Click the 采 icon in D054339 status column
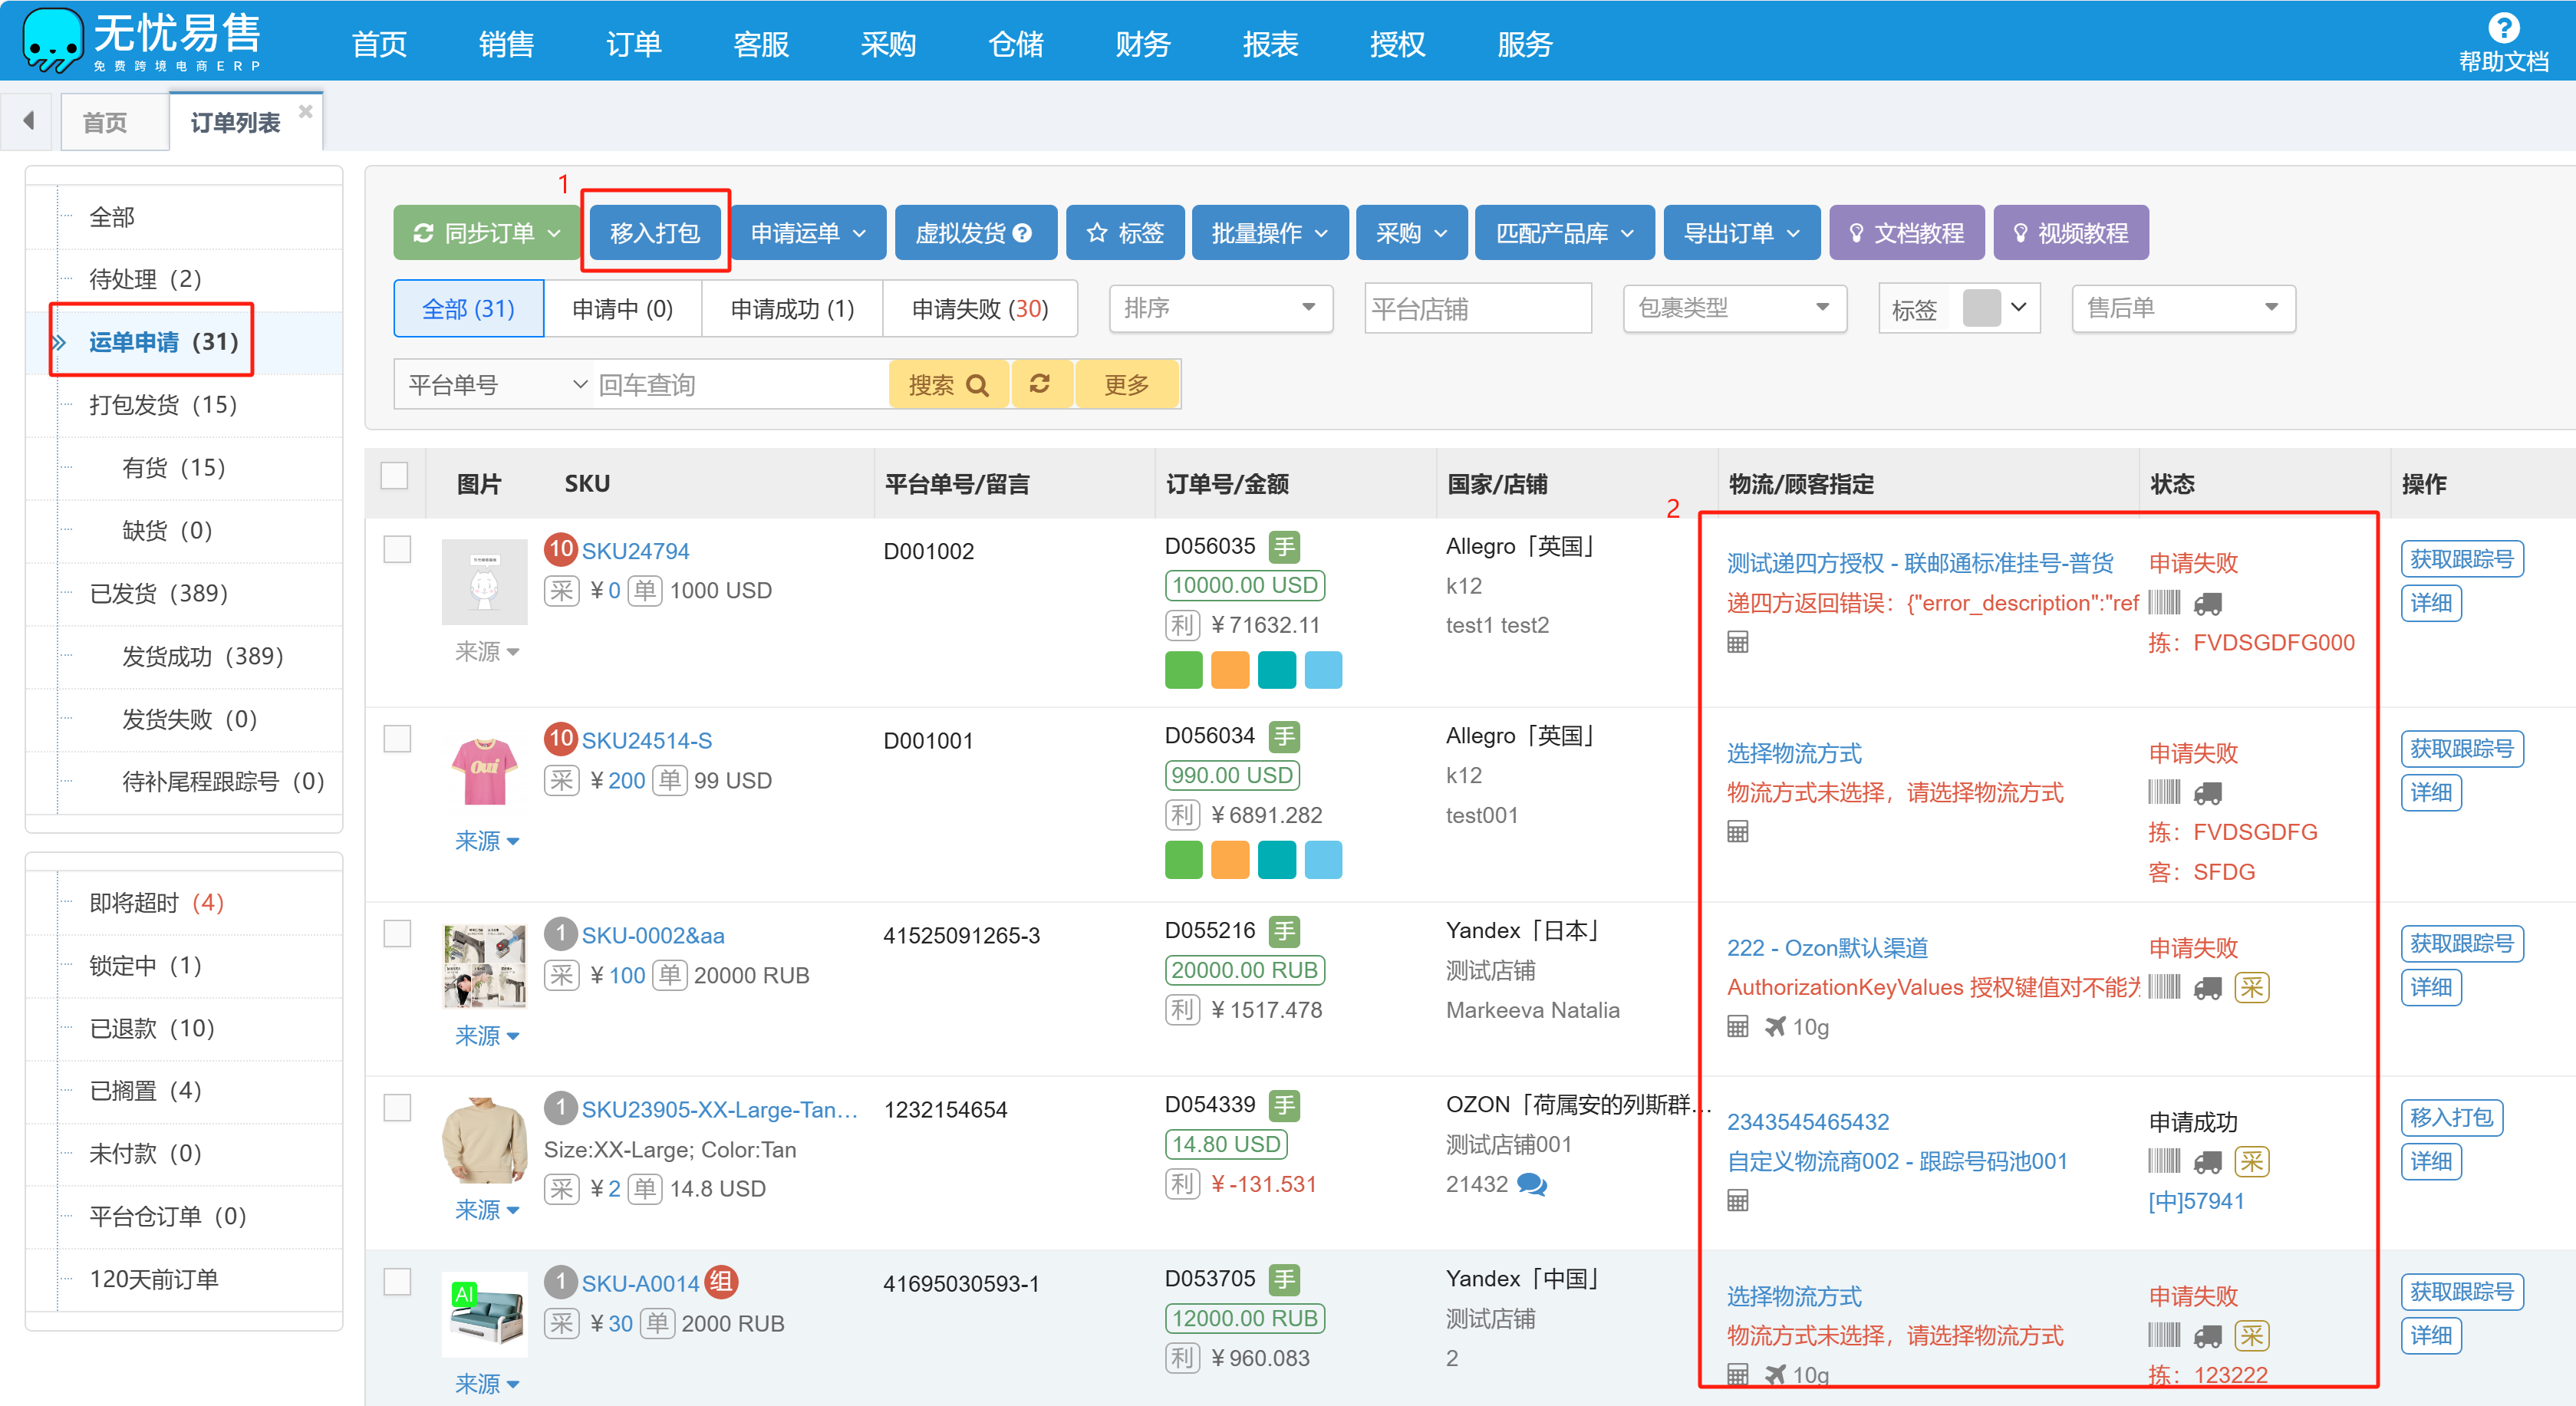 [2251, 1162]
